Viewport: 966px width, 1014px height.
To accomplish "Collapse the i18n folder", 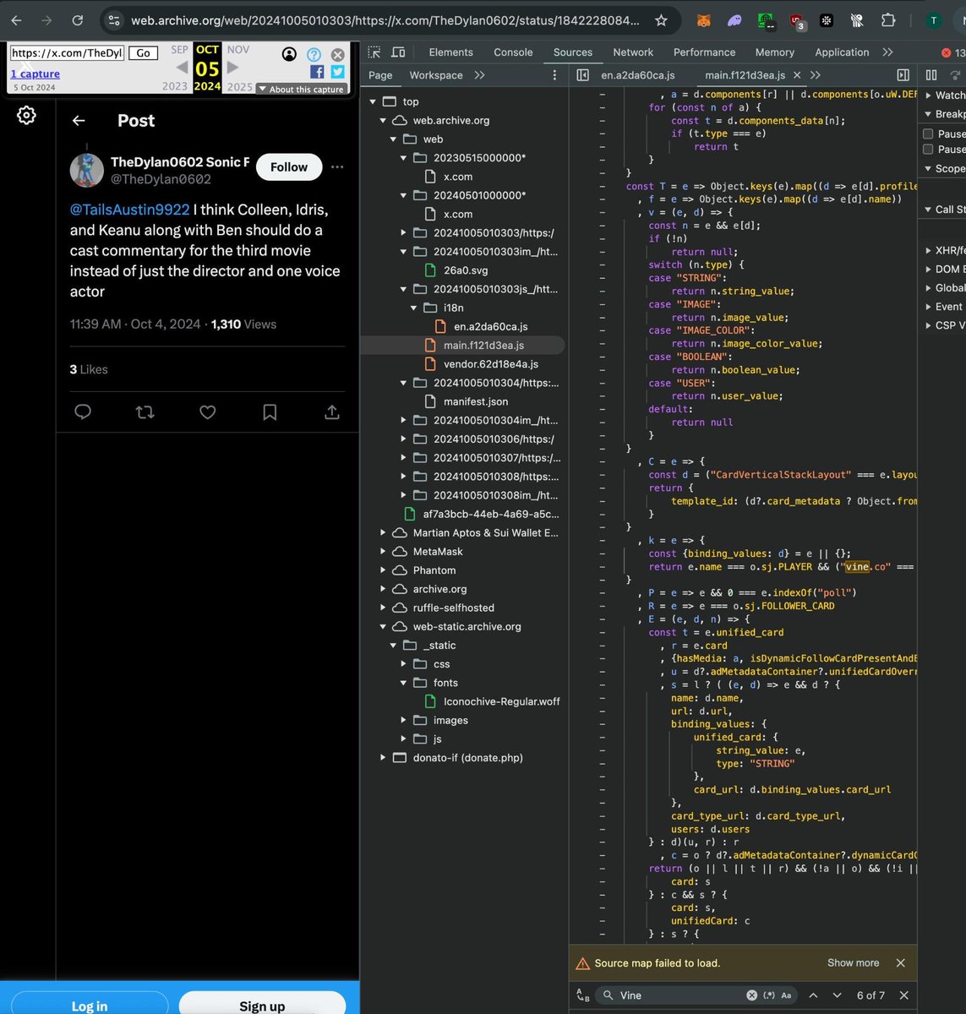I will pos(413,308).
